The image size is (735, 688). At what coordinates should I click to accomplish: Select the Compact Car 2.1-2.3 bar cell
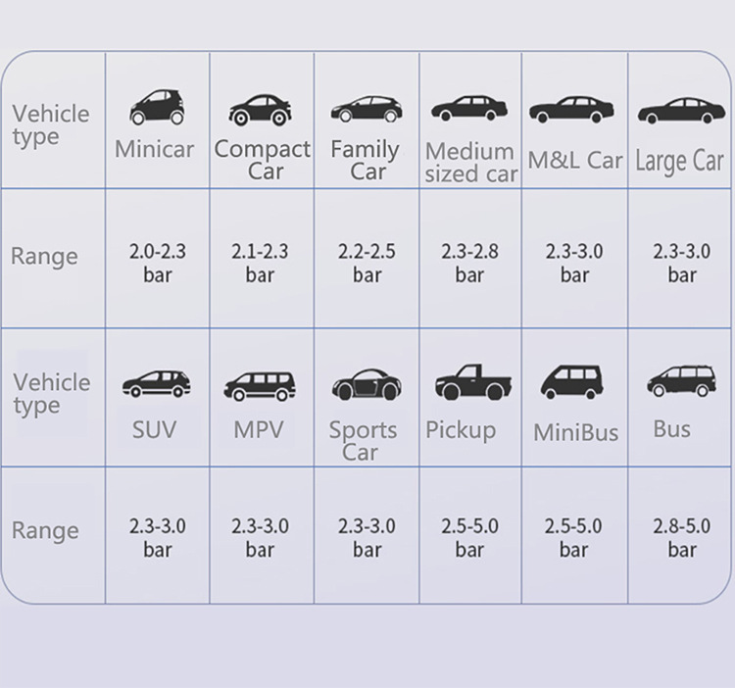pos(260,263)
